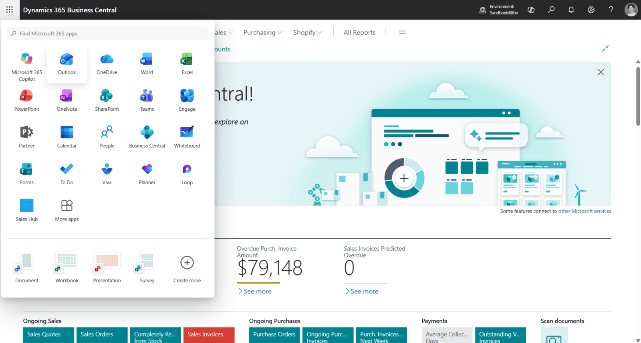Click the Dynamics 365 Business Central title
The image size is (641, 343).
click(x=70, y=10)
